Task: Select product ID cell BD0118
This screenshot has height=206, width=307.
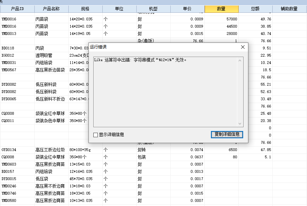Action: click(17, 48)
